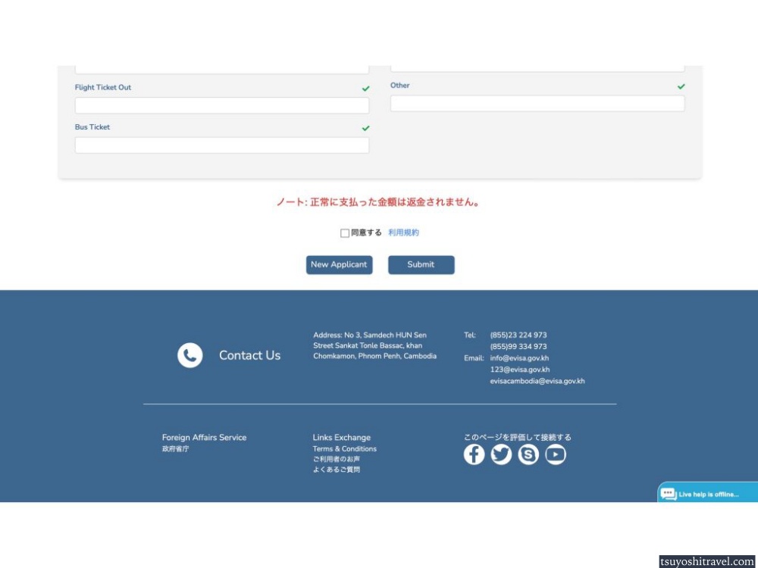Click into the Bus Ticket input field
The image size is (758, 568).
pos(221,145)
